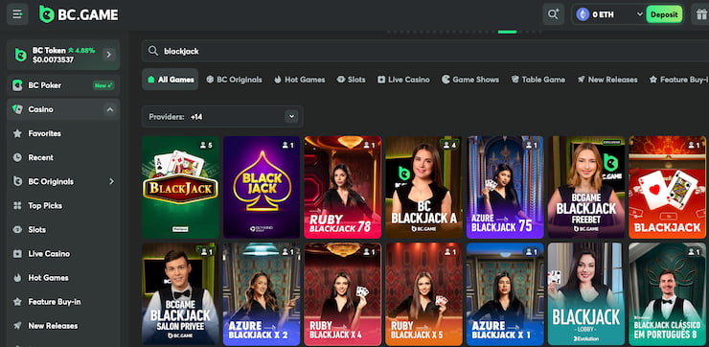Expand the BC Token arrow button

[x=108, y=55]
